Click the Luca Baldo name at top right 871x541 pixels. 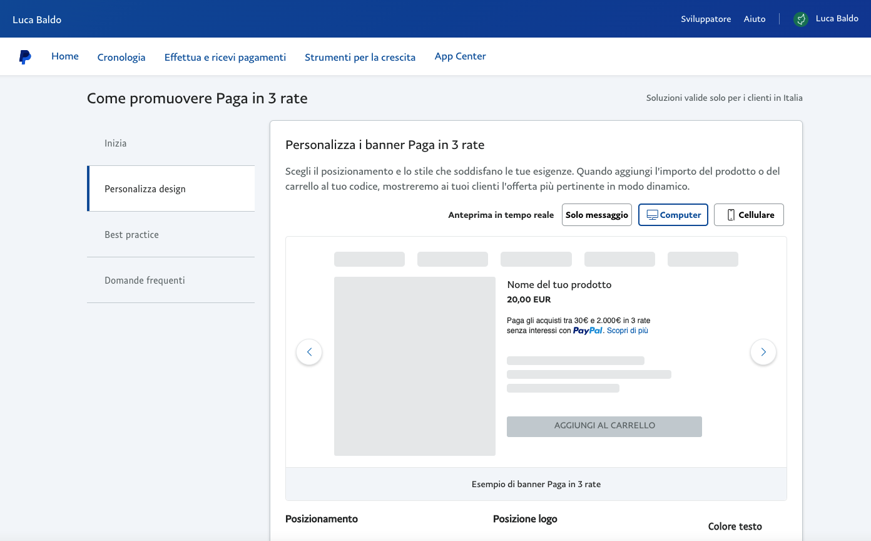[837, 19]
